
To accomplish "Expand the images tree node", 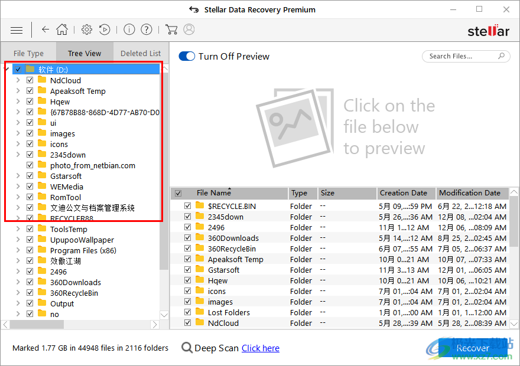I will (18, 133).
